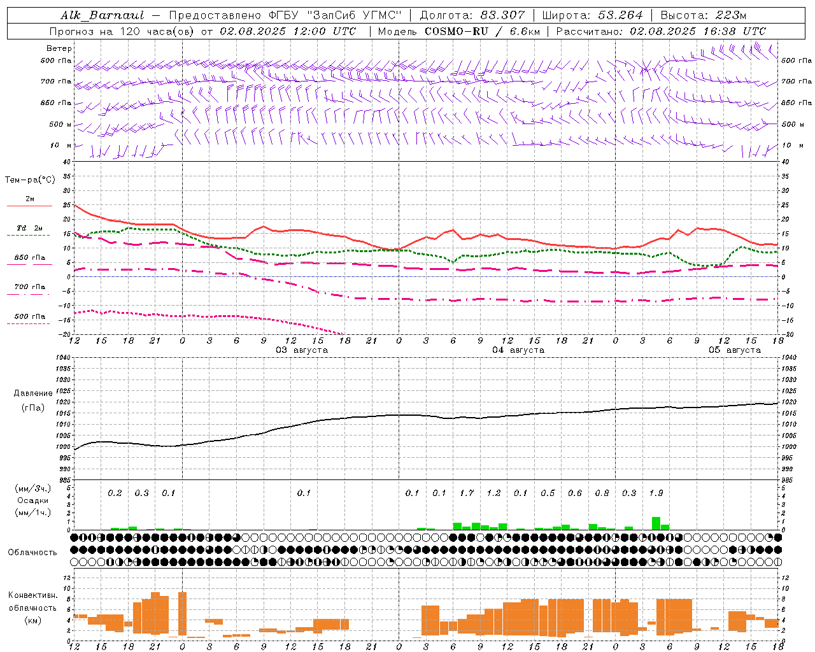
Task: Click the '2м' temperature legend entry
Action: point(29,199)
